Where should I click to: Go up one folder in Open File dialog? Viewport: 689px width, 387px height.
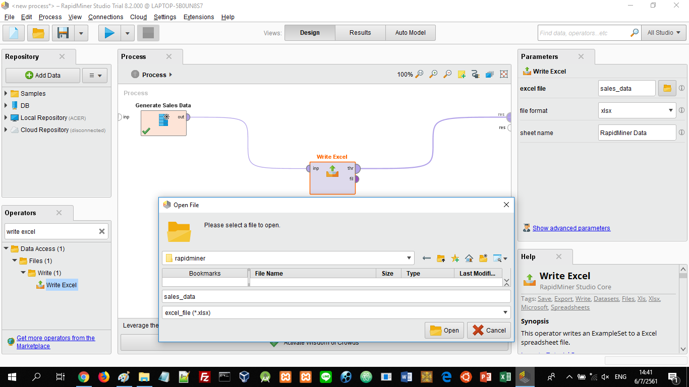click(x=441, y=259)
